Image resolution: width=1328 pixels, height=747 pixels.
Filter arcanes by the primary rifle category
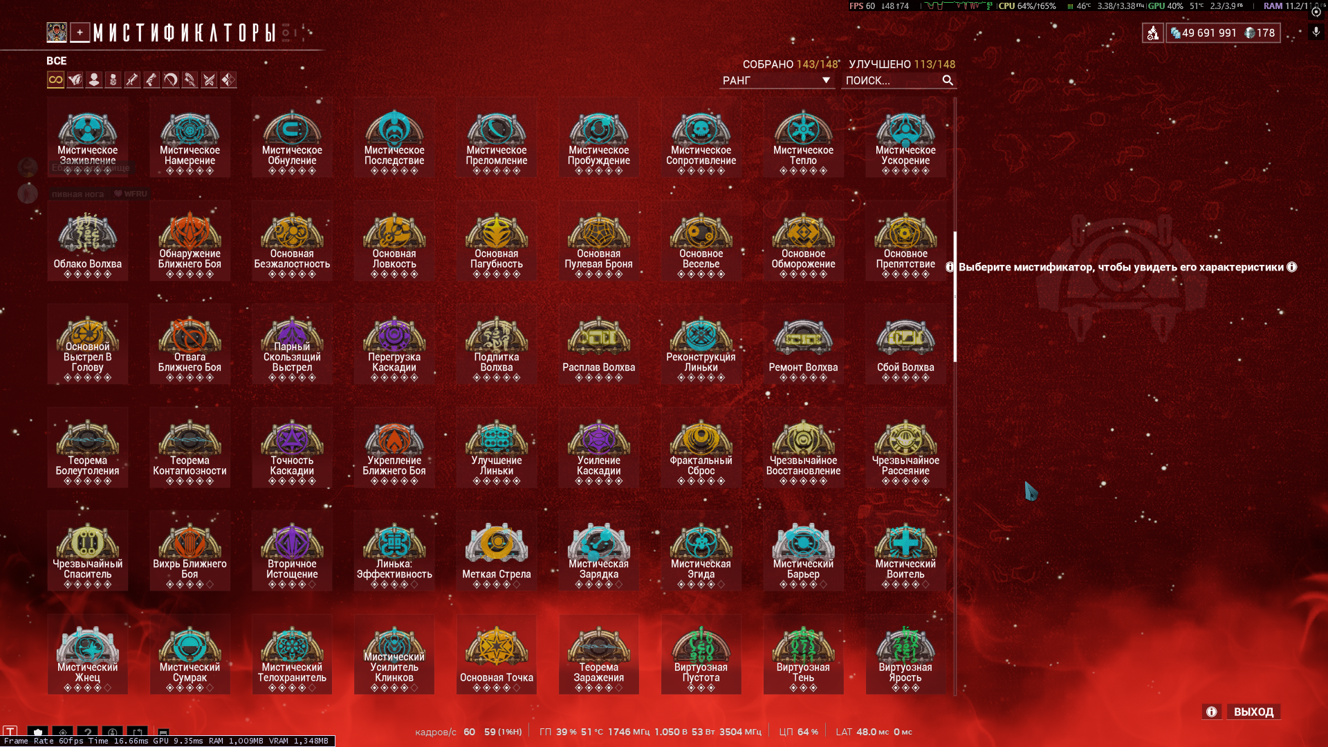[132, 80]
